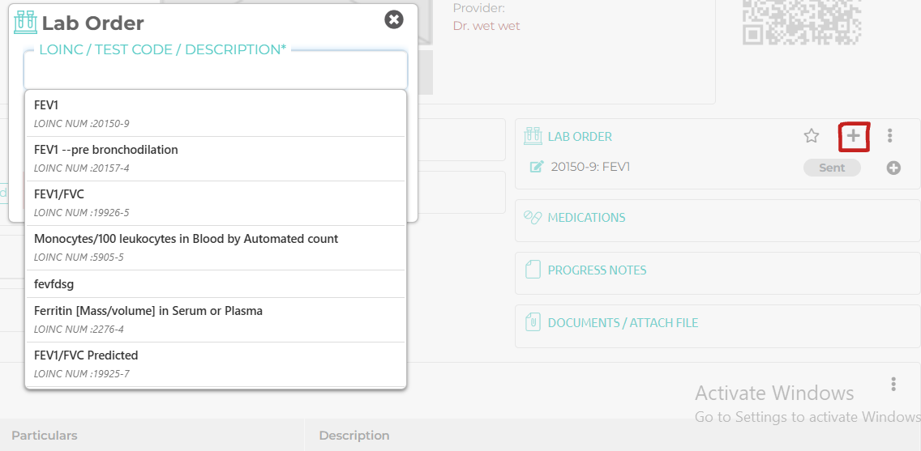Favorite the Lab Order panel with star
Image resolution: width=921 pixels, height=451 pixels.
(x=812, y=136)
